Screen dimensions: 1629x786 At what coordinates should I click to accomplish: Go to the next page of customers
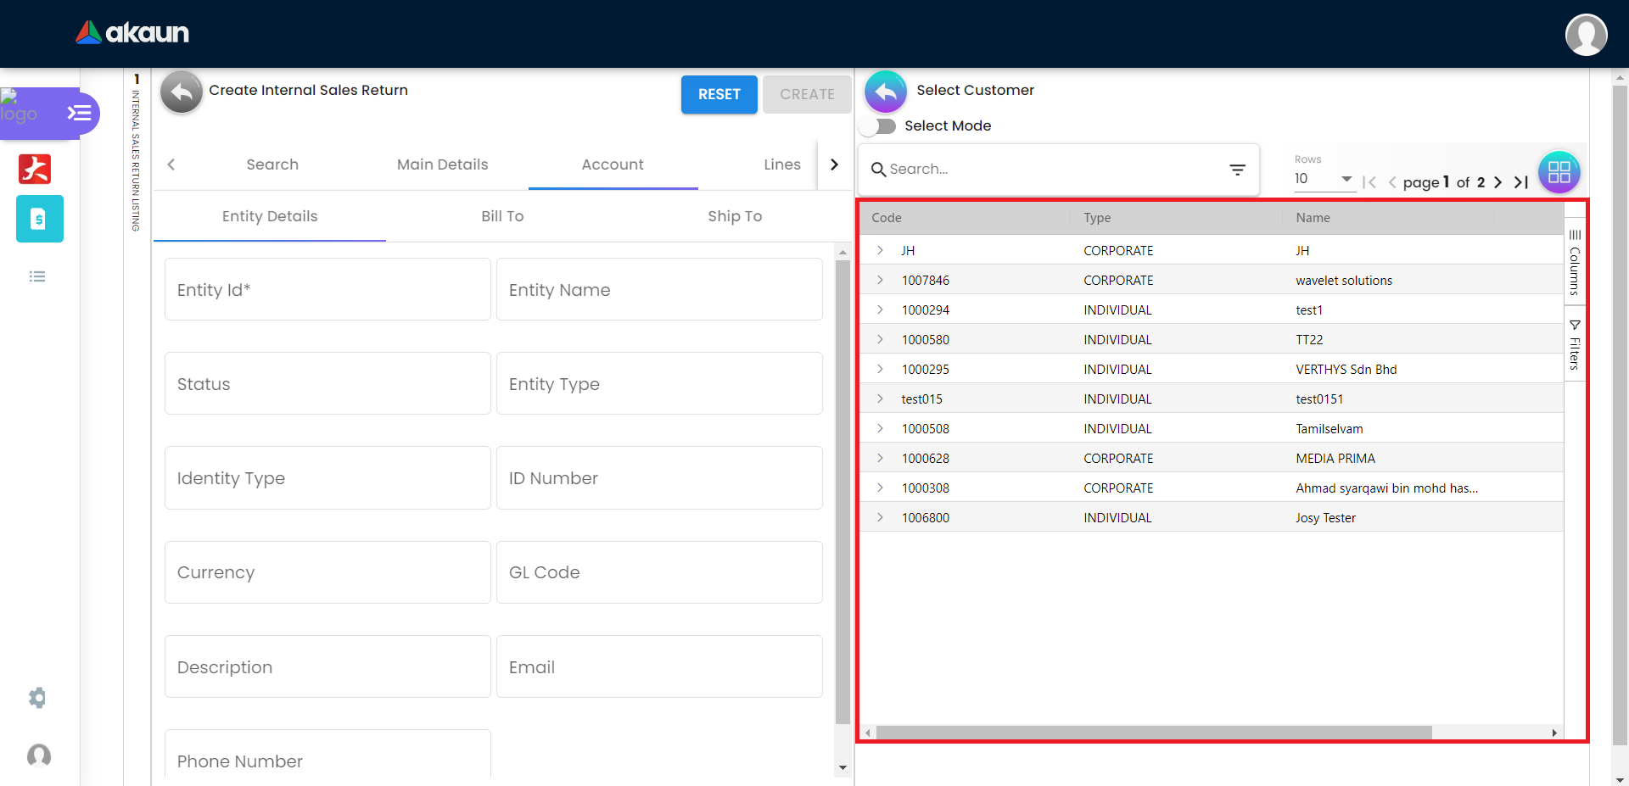click(1497, 182)
